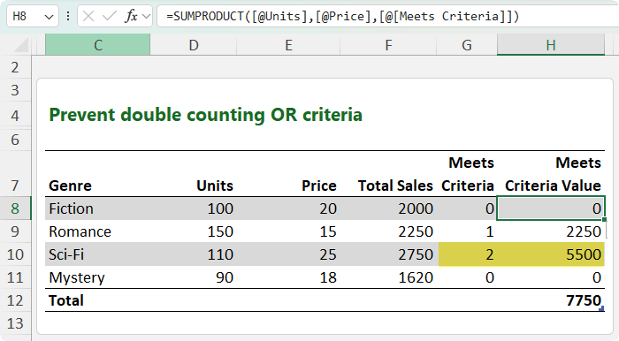Select the Total label cell
The width and height of the screenshot is (619, 341).
97,300
